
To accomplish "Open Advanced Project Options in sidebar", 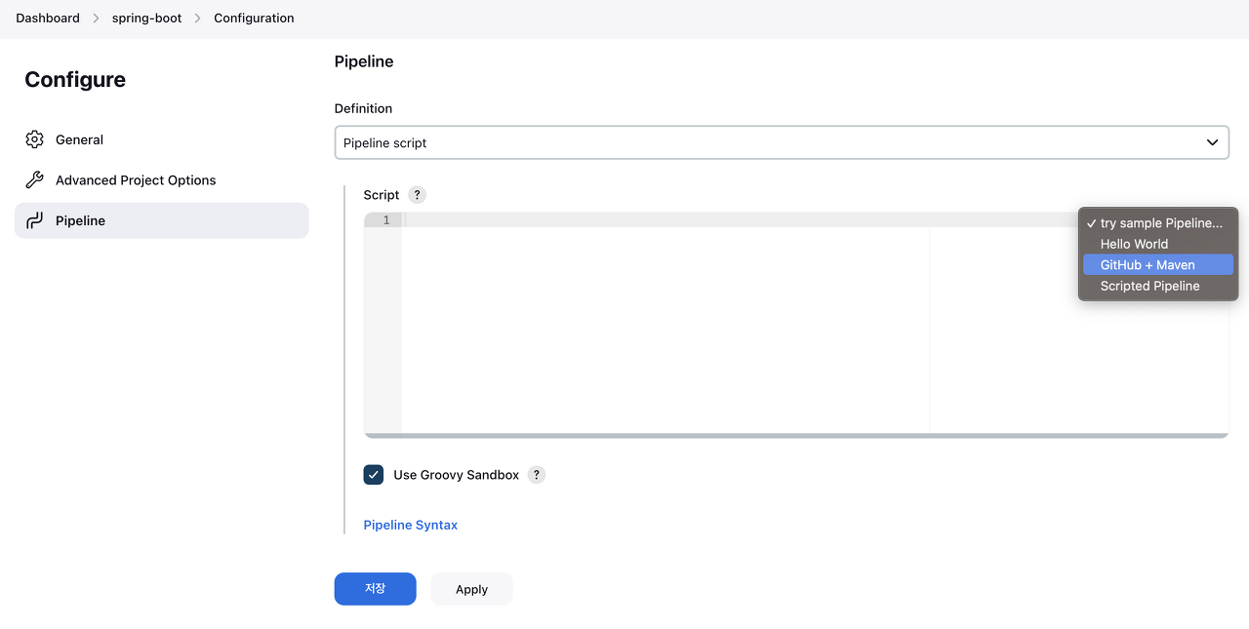I will pos(162,180).
